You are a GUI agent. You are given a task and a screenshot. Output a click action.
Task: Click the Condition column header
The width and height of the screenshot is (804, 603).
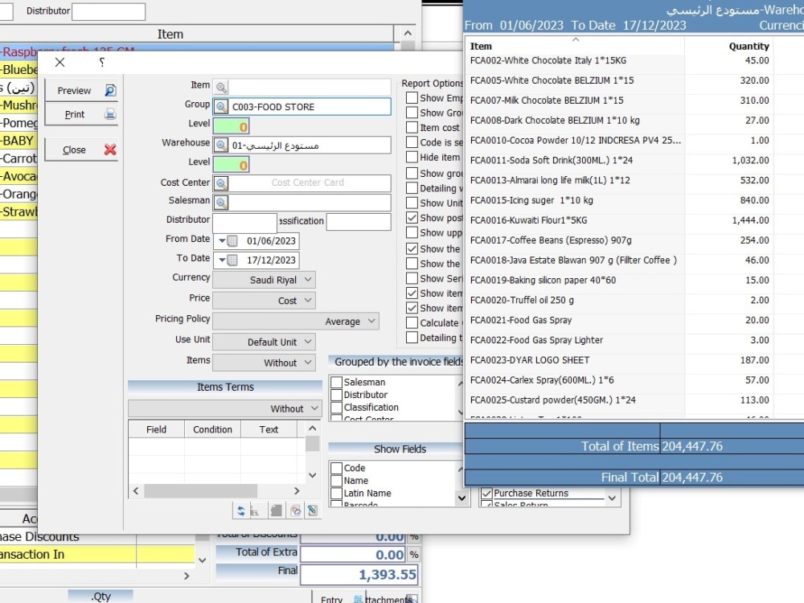pos(212,429)
